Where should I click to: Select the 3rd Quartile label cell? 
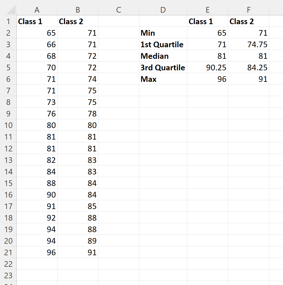163,67
